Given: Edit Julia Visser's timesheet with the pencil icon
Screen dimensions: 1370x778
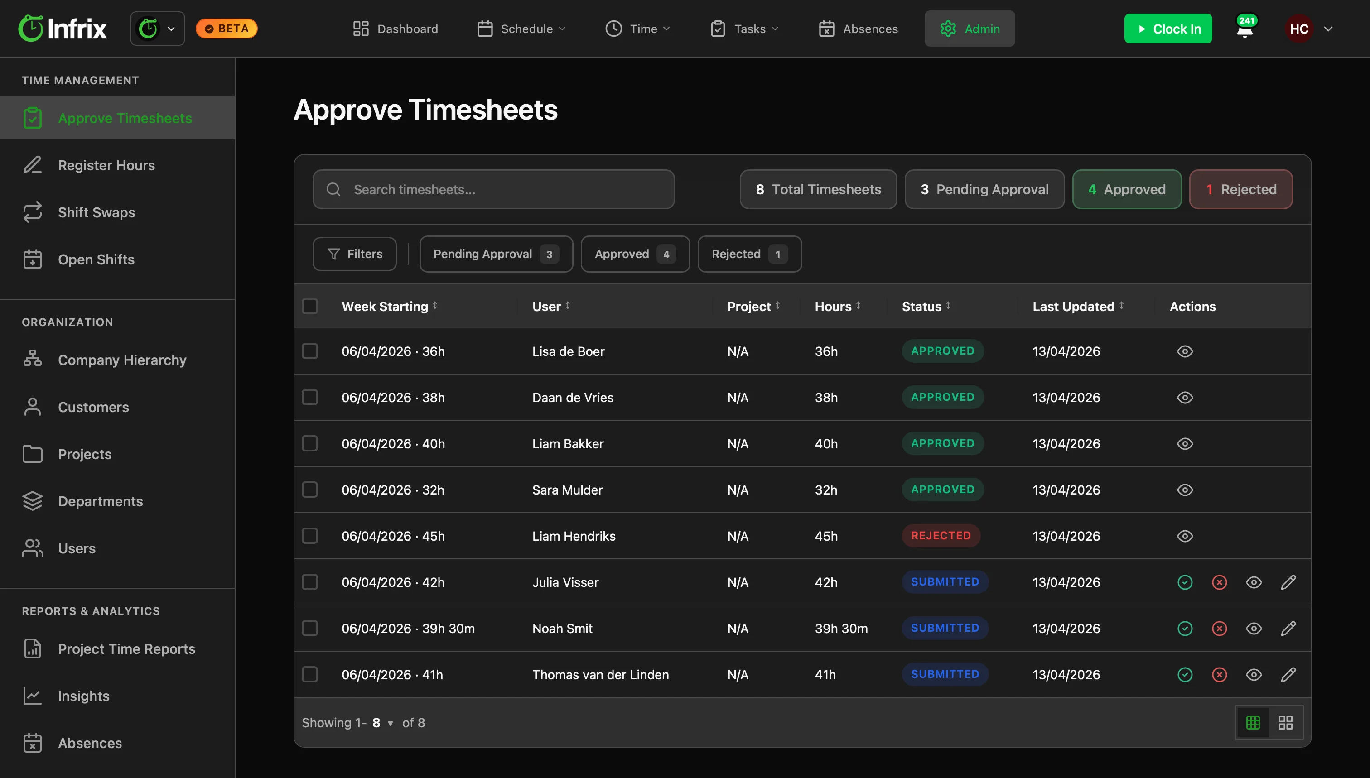Looking at the screenshot, I should pos(1289,582).
